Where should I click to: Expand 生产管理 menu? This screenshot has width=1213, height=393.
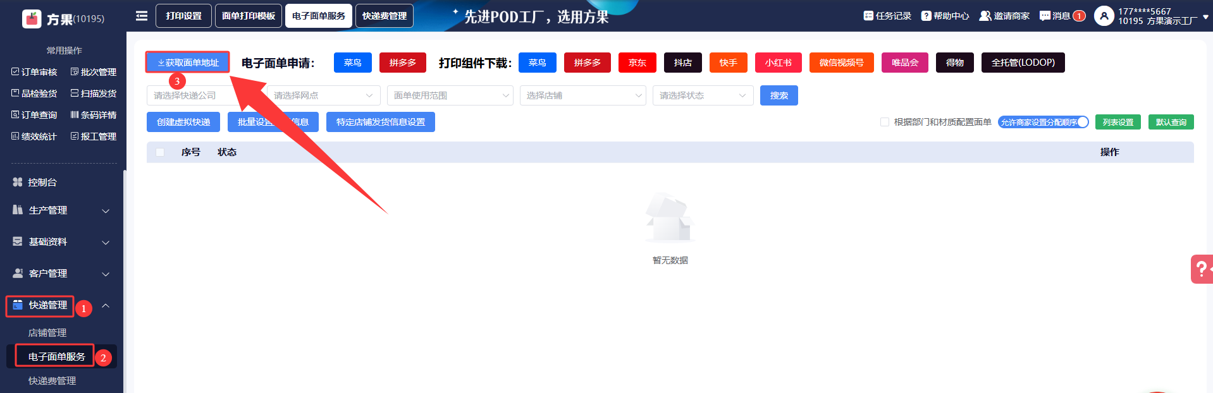(61, 210)
